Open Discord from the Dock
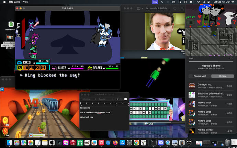Viewport: 237px width, 148px height. pos(161,143)
